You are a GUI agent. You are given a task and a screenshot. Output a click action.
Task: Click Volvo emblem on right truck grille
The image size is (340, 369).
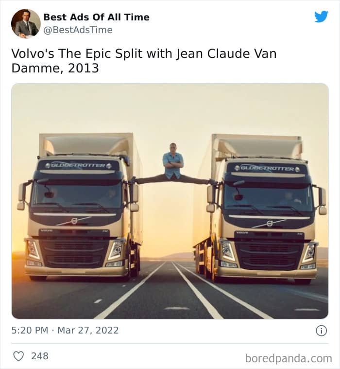[x=269, y=223]
